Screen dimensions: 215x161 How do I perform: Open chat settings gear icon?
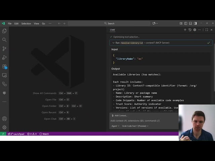(x=195, y=30)
